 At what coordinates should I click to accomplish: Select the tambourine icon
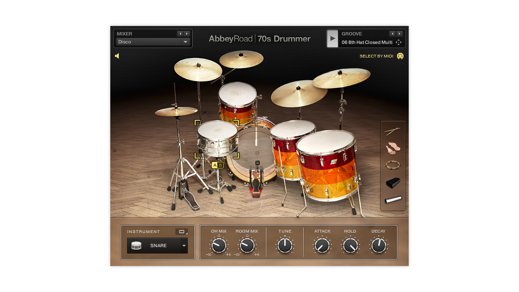[392, 165]
